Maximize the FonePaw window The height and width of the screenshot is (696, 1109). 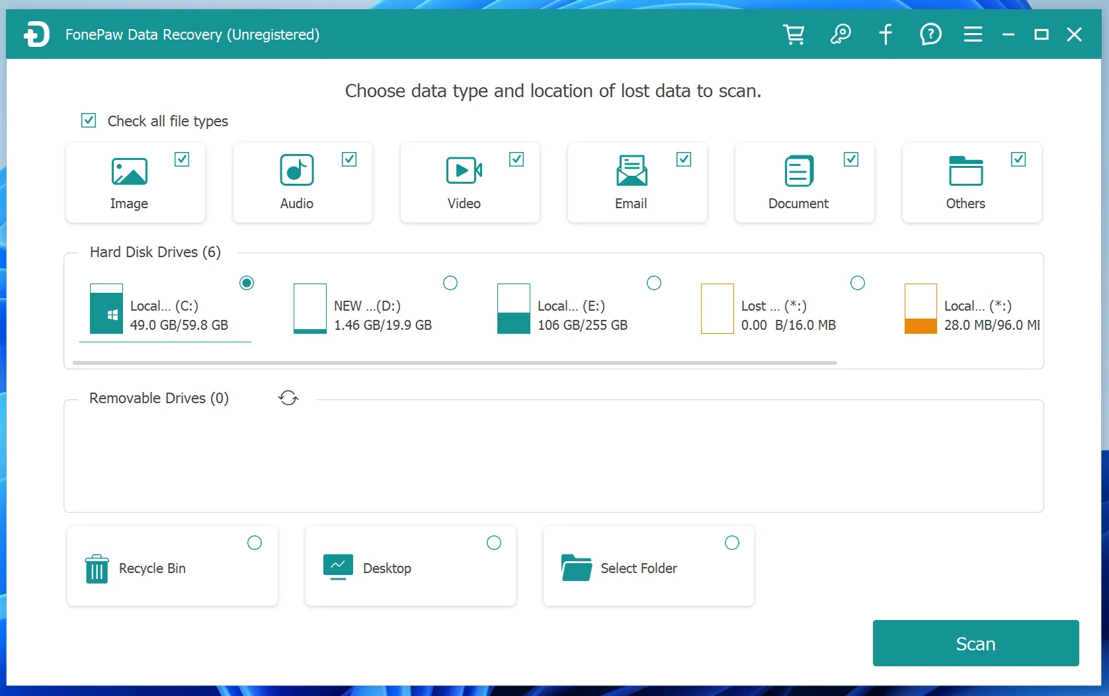click(1042, 34)
